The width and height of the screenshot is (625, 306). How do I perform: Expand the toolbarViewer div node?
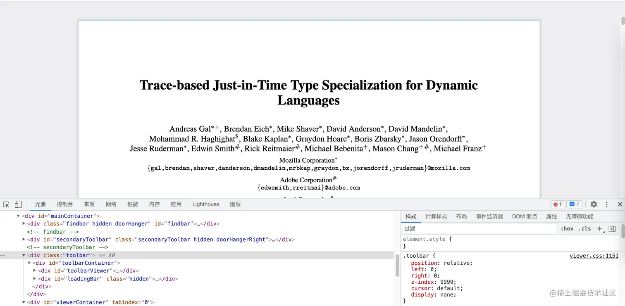34,271
